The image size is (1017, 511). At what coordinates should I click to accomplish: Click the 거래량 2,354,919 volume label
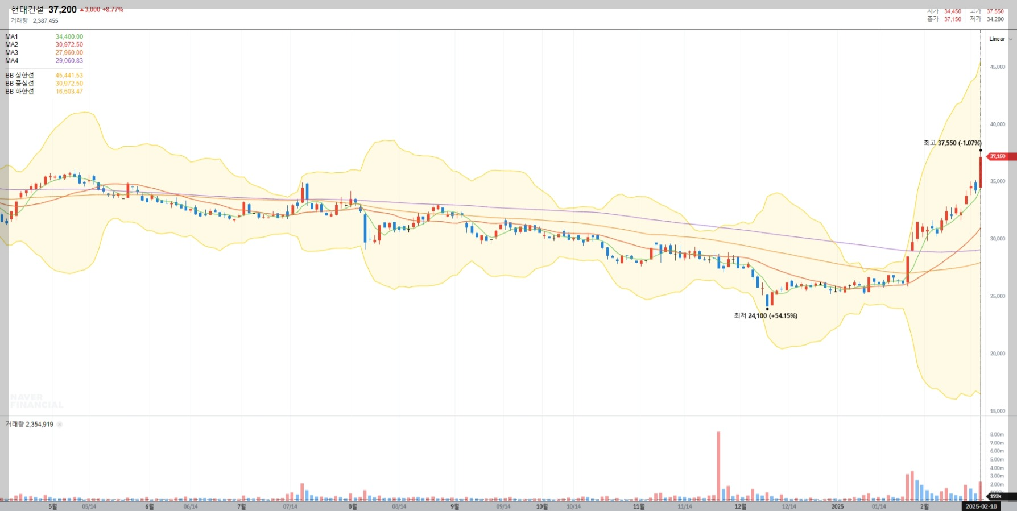click(x=30, y=425)
